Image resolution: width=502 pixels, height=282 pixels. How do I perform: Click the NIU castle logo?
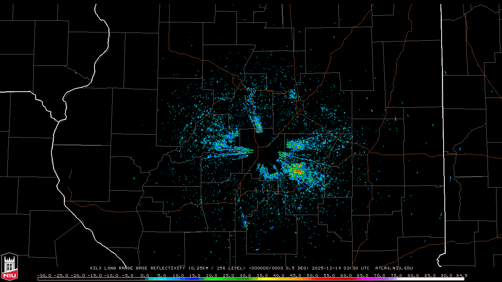[x=9, y=267]
